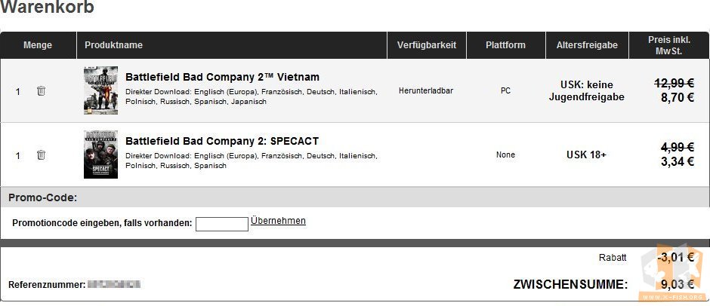The width and height of the screenshot is (710, 306).
Task: Click the Promo-Code section heading
Action: click(x=43, y=197)
